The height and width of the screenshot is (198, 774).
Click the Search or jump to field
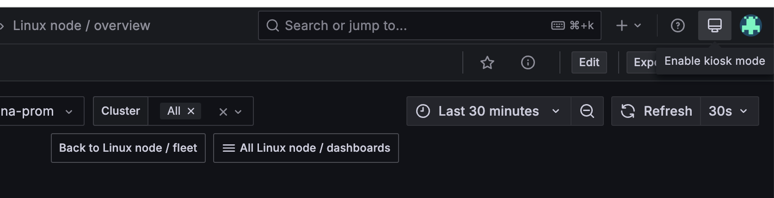430,25
